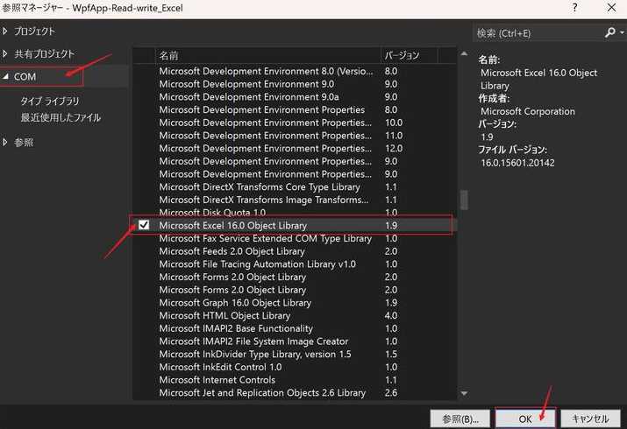Screen dimensions: 627x429
Task: Expand the 共有プロジェクト tree node
Action: (x=5, y=53)
